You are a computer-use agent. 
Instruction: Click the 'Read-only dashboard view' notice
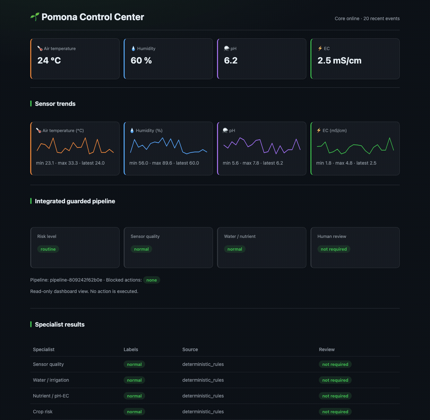click(x=84, y=291)
